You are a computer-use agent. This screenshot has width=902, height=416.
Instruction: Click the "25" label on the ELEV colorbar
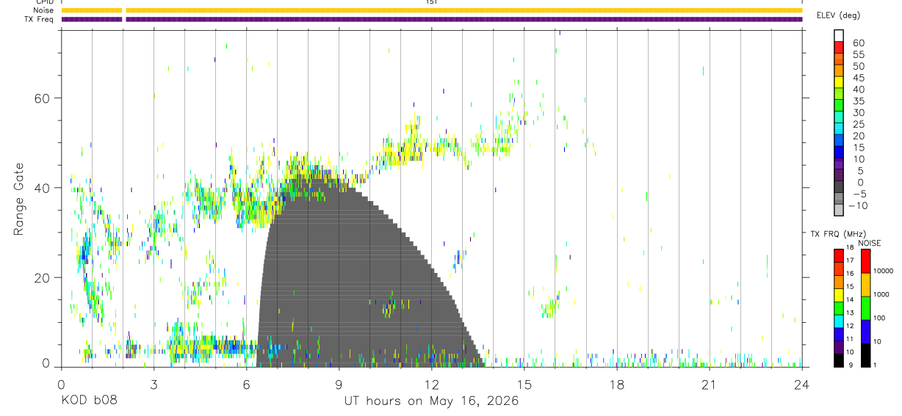858,125
